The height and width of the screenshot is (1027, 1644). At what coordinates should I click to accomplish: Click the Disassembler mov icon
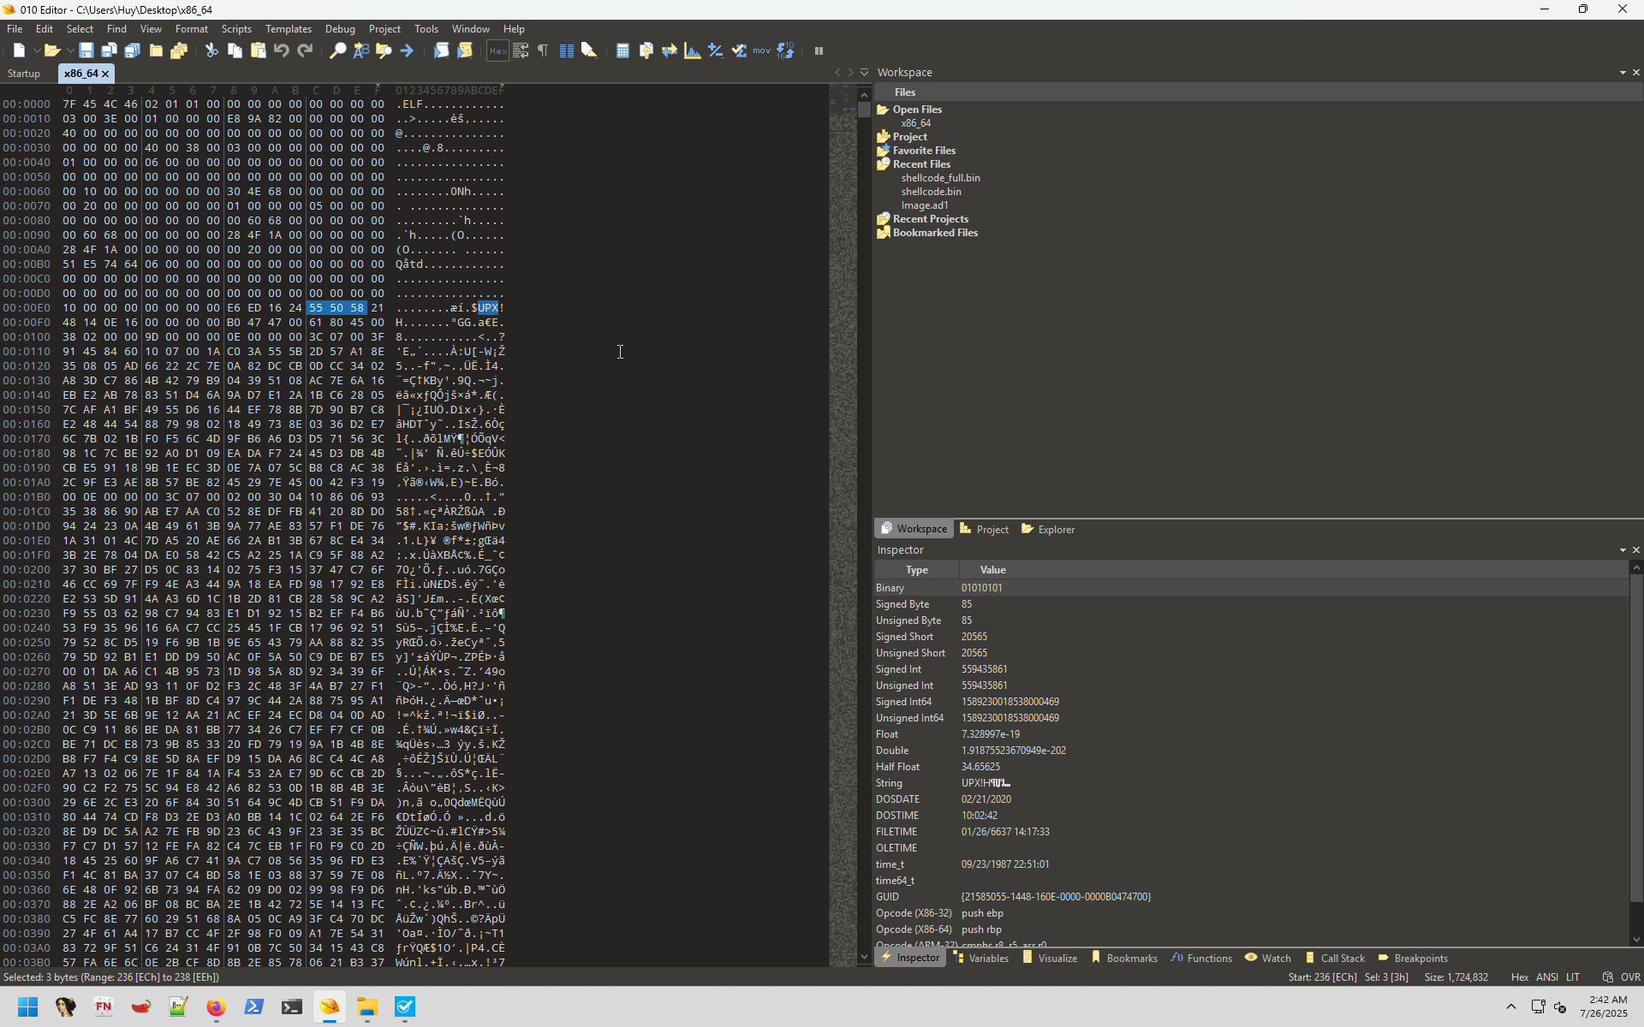[761, 51]
